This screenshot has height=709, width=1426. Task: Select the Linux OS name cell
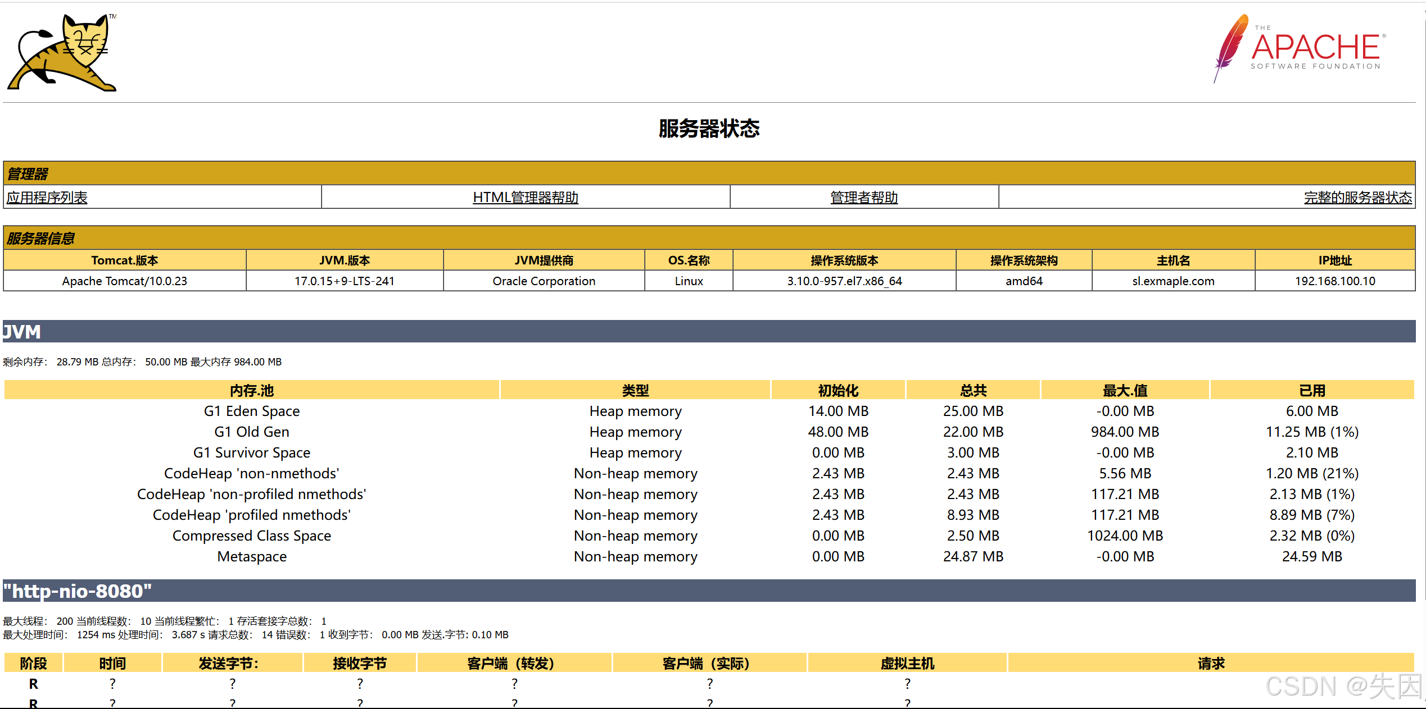tap(689, 281)
